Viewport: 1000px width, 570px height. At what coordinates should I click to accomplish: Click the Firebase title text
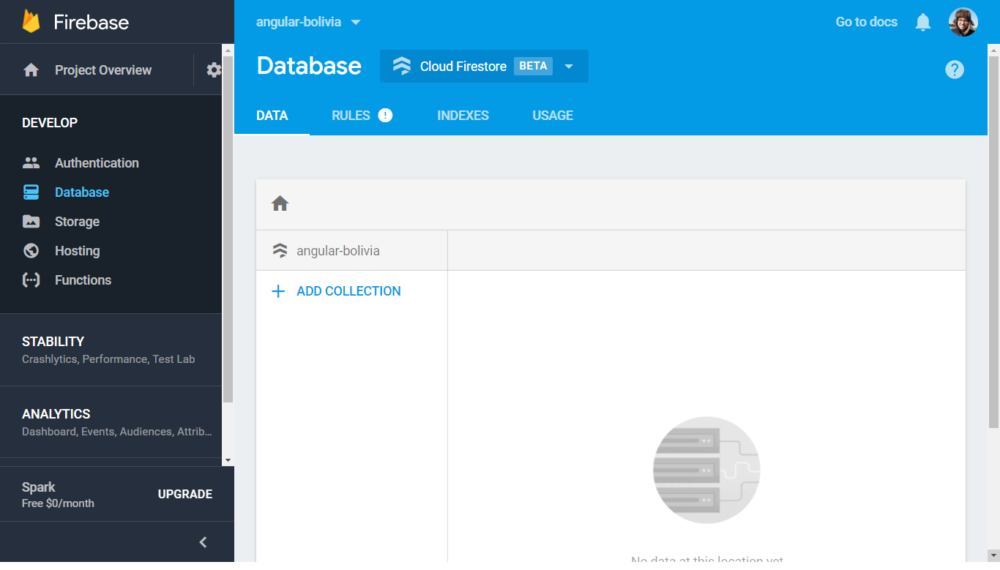pyautogui.click(x=92, y=22)
